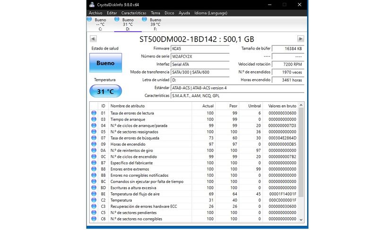378x230 pixels.
Task: Click the Umbral column header
Action: pyautogui.click(x=250, y=106)
